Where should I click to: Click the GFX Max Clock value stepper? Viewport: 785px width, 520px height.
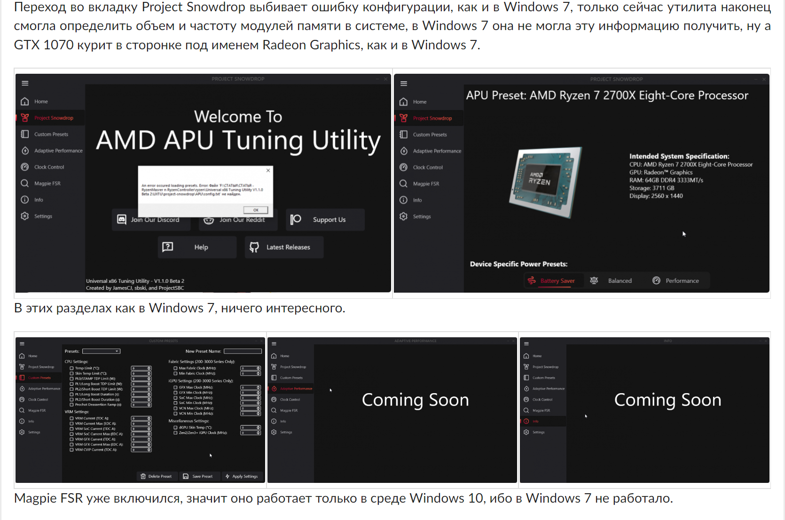tap(251, 388)
